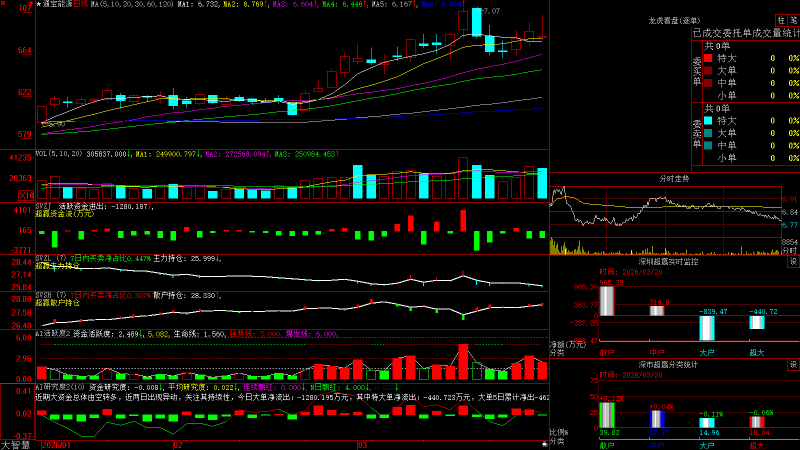Click the 02 month marker on the time axis

[x=178, y=445]
